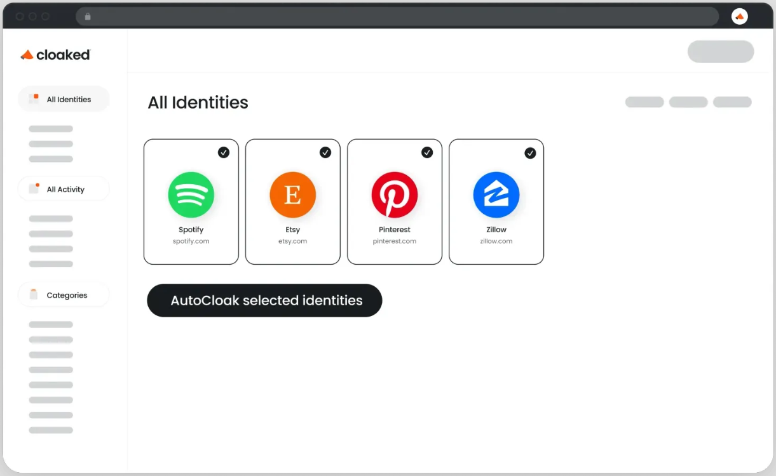
Task: Open the Cloaked extension icon in browser bar
Action: 739,17
